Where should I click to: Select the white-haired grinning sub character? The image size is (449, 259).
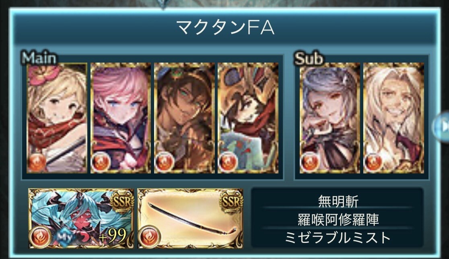coord(393,118)
